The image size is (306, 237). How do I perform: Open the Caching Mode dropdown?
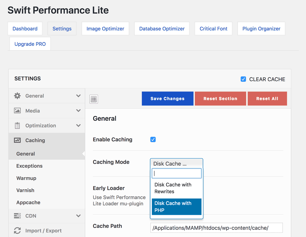pyautogui.click(x=176, y=164)
